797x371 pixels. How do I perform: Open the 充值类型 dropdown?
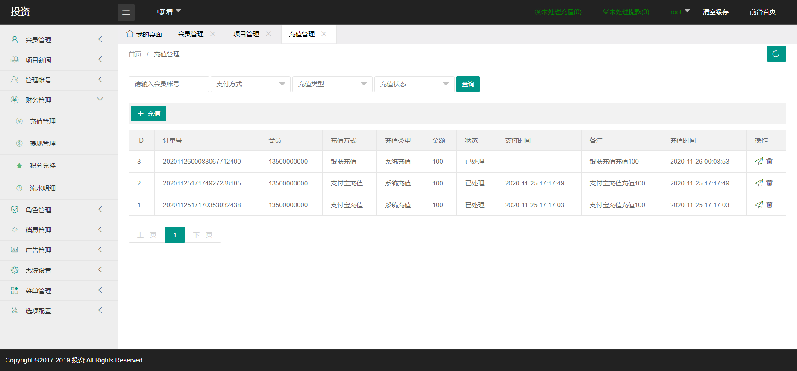332,84
